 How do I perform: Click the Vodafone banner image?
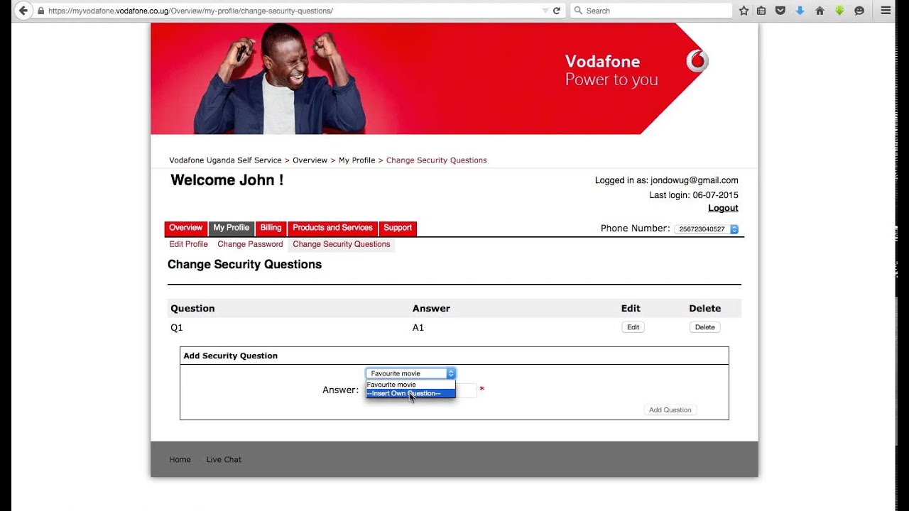coord(454,78)
